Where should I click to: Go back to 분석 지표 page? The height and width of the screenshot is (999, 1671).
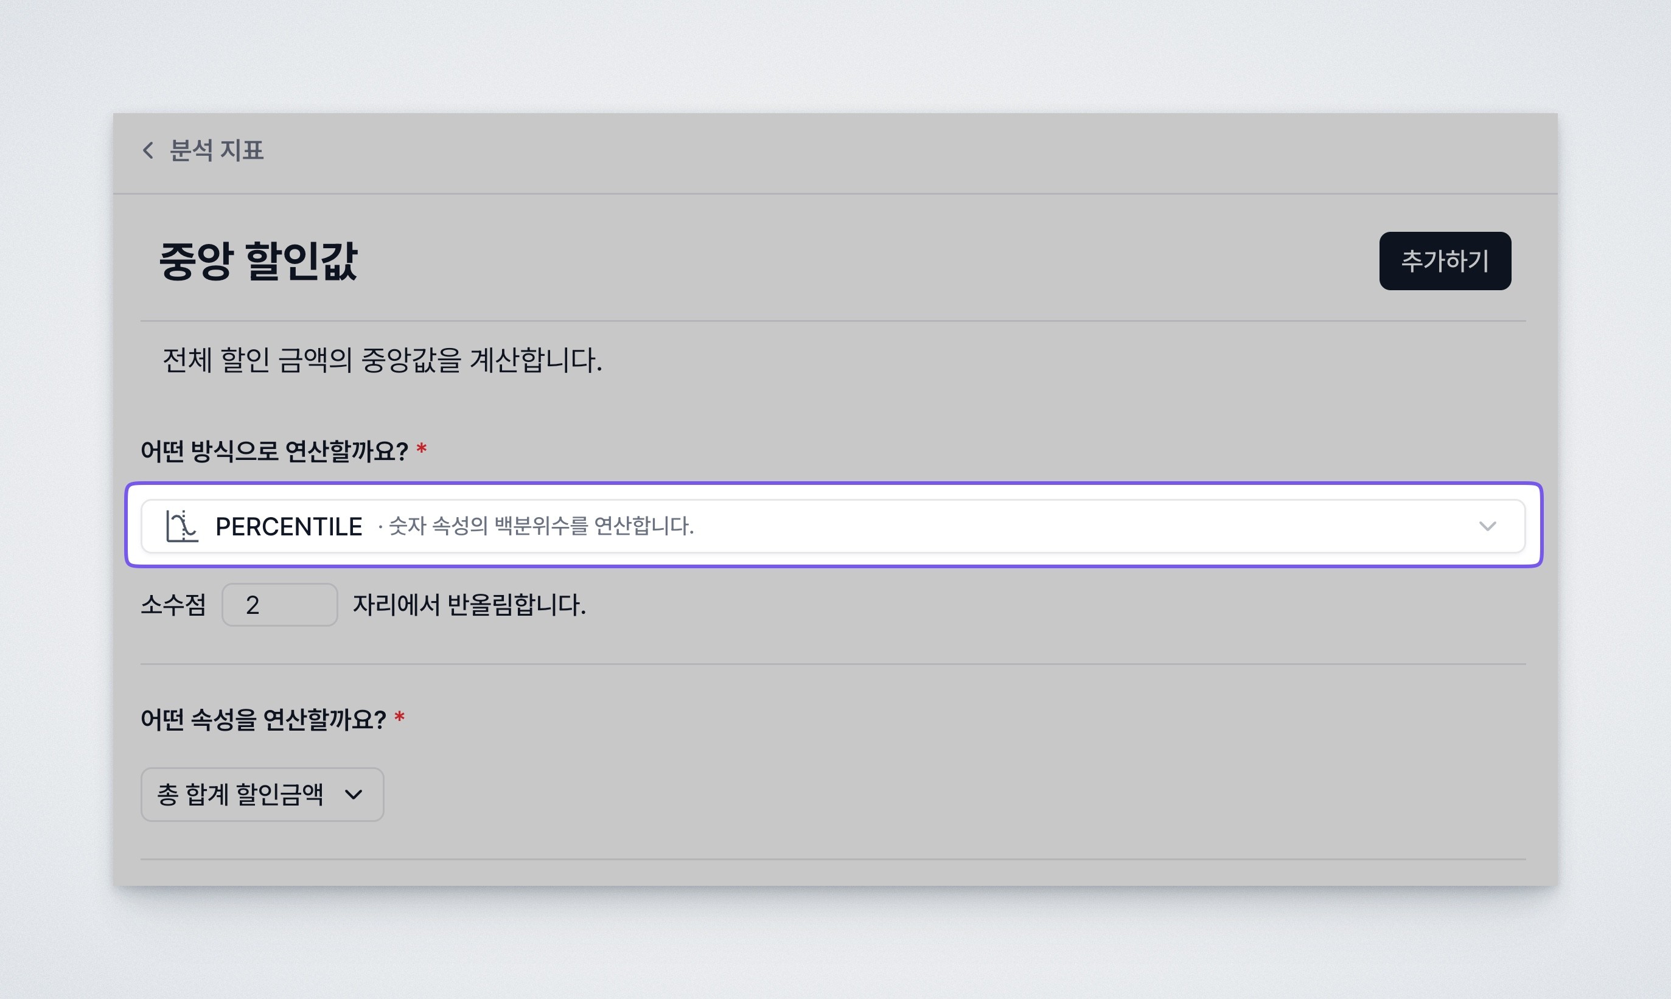pyautogui.click(x=215, y=150)
